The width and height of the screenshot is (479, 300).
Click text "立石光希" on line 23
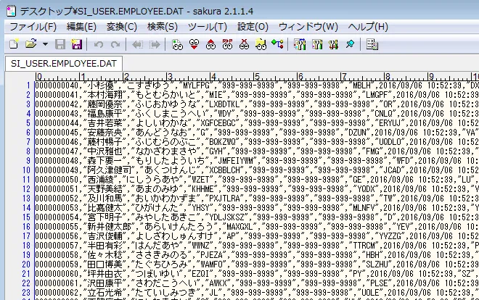click(105, 293)
